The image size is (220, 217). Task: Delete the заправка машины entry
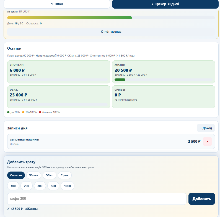coord(207,142)
